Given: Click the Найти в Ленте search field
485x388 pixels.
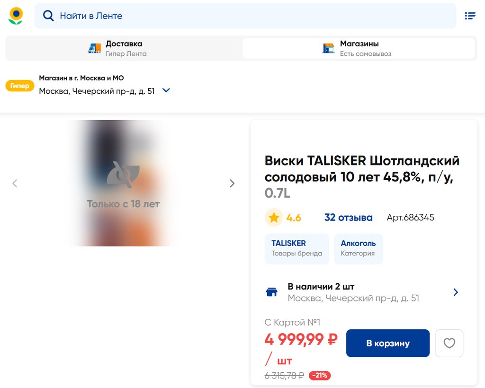Looking at the screenshot, I should tap(245, 16).
